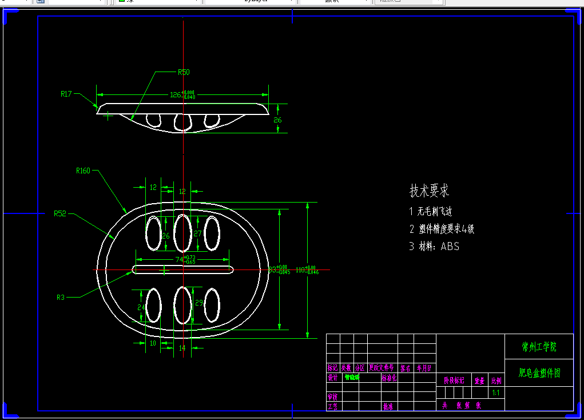The image size is (584, 420).
Task: Select the 设计 label in title block
Action: click(332, 378)
